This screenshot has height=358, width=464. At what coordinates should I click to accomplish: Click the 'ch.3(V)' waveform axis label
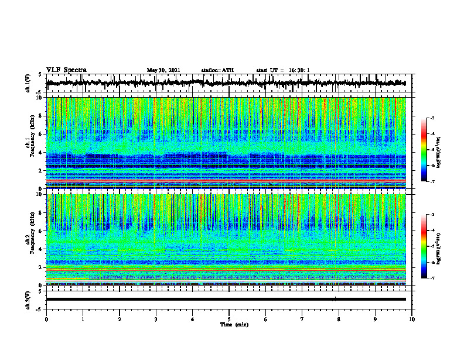click(28, 300)
